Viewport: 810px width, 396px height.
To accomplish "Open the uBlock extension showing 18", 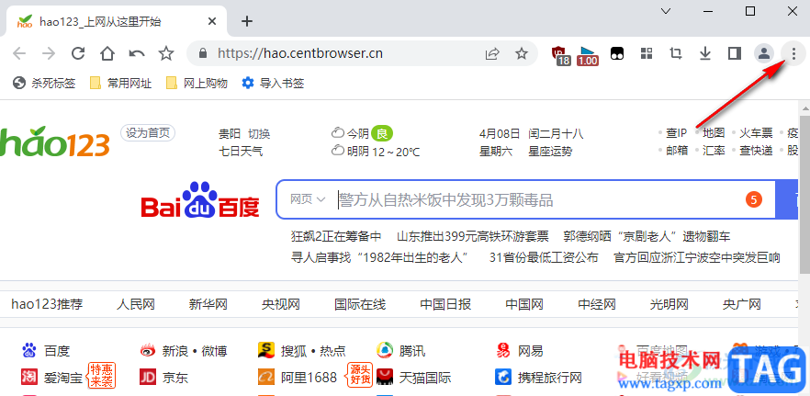I will pyautogui.click(x=560, y=55).
